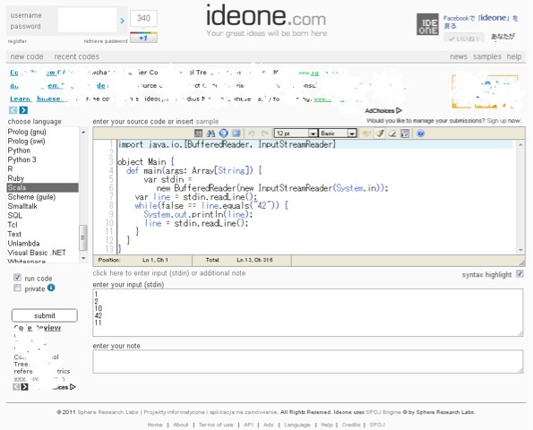This screenshot has width=533, height=430.
Task: Open the new code tab
Action: tap(27, 56)
